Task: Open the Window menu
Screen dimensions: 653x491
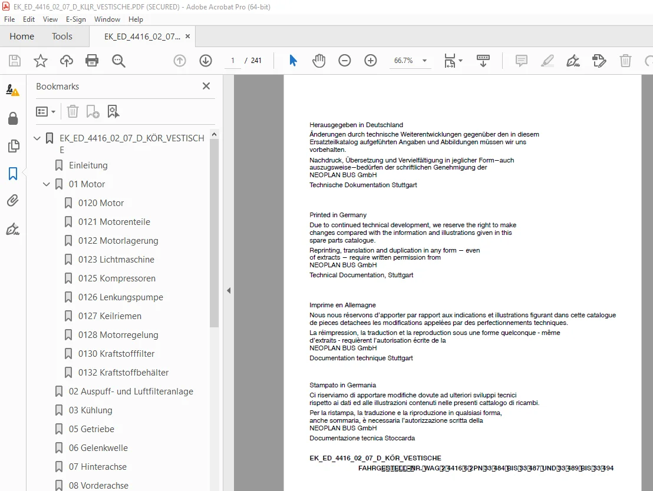Action: pyautogui.click(x=107, y=19)
